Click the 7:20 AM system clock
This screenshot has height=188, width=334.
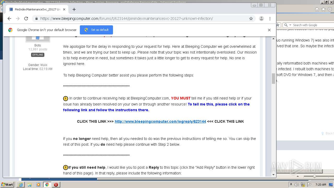tap(321, 185)
